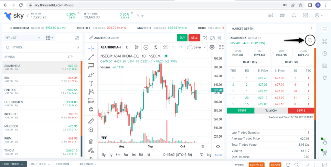
Task: Change the candlestick chart style
Action: 137,47
